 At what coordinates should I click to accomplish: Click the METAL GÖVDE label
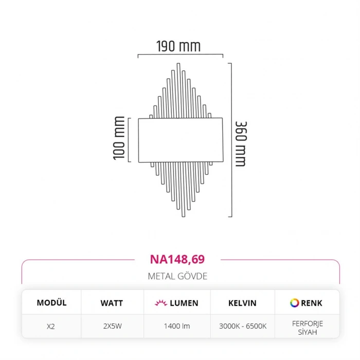(177, 276)
